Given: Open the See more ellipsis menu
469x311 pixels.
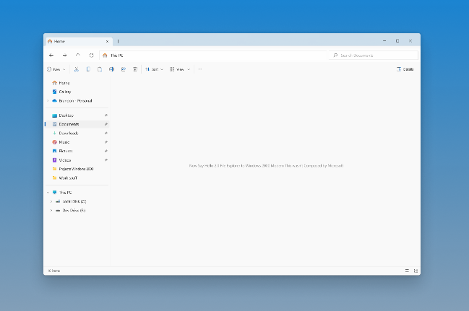Looking at the screenshot, I should coord(200,69).
